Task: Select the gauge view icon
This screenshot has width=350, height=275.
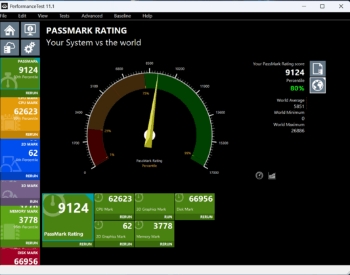Action: pos(259,175)
